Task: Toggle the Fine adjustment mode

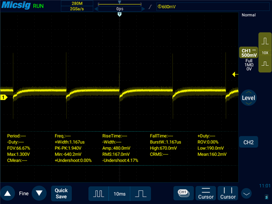Action: click(x=24, y=193)
